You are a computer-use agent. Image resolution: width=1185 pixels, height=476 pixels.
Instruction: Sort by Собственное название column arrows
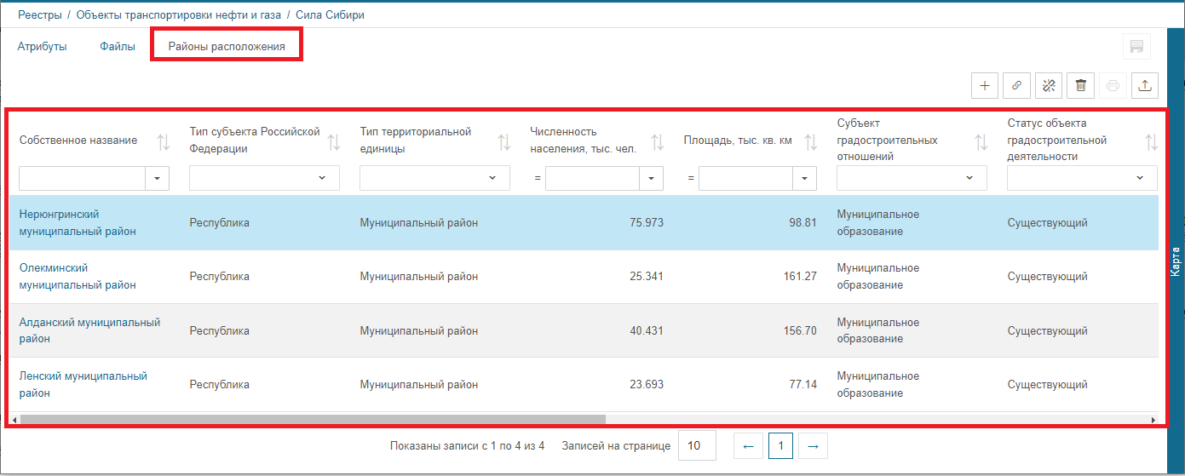[164, 141]
